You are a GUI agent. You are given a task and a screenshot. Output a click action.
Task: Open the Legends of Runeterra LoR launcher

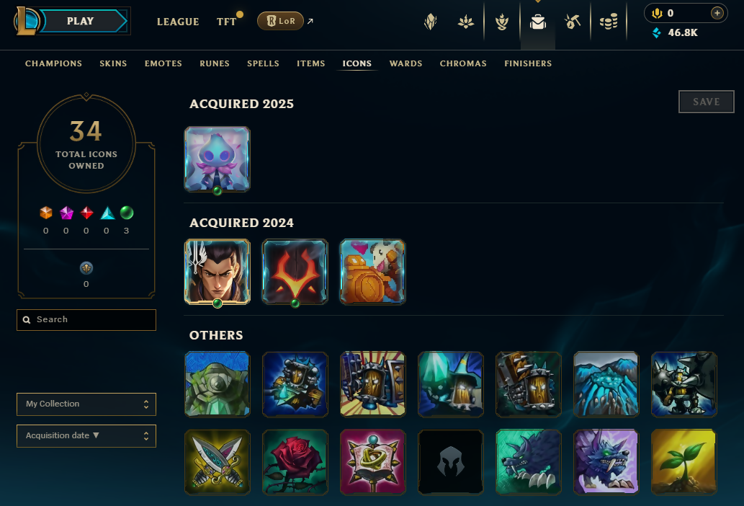[280, 21]
